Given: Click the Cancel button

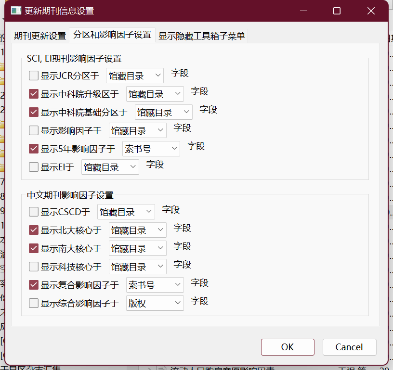Looking at the screenshot, I should (349, 347).
